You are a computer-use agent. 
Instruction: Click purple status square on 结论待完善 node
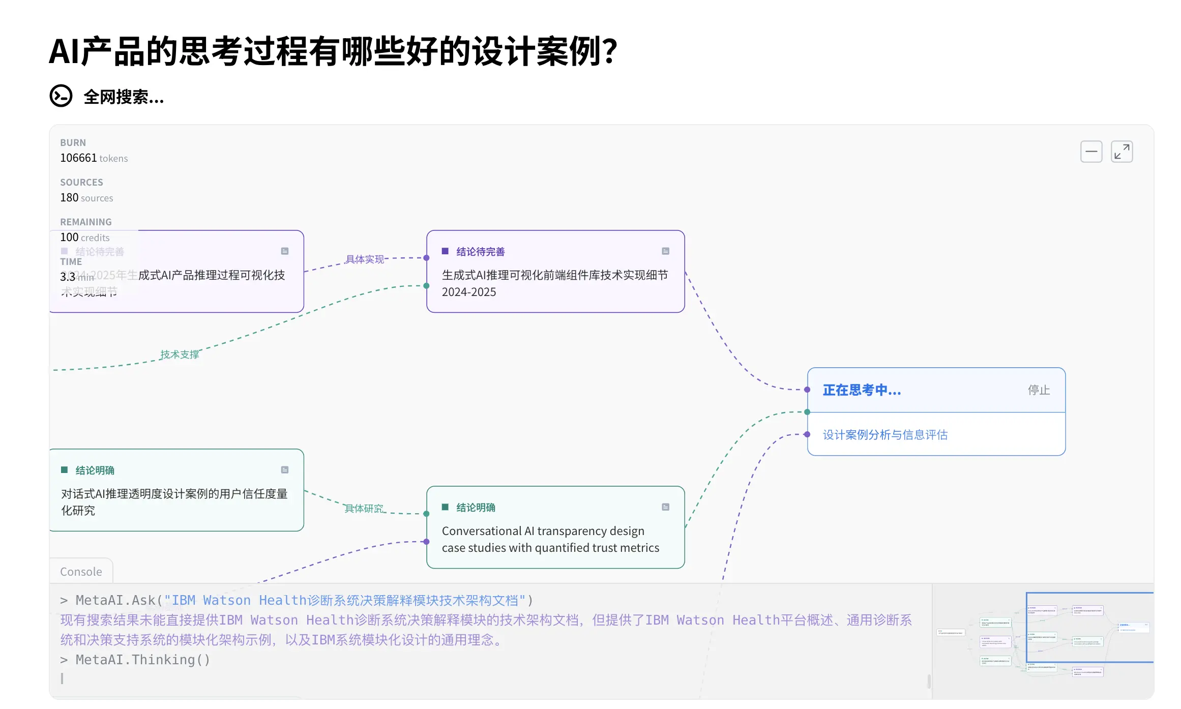click(x=445, y=251)
